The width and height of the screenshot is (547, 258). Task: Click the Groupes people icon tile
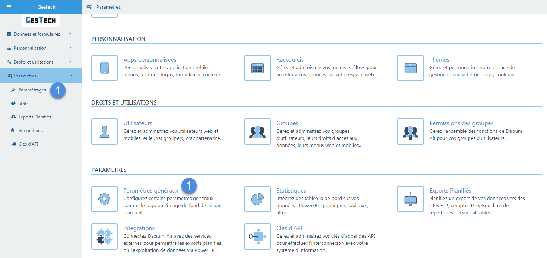(x=257, y=132)
